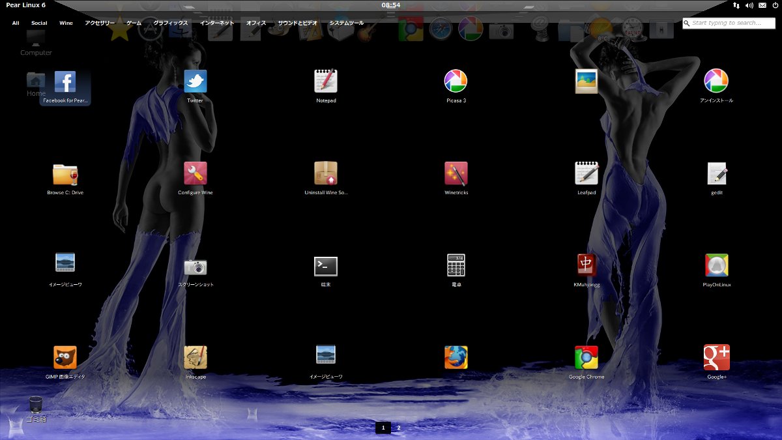
Task: Select the グラフィックス category
Action: [170, 23]
